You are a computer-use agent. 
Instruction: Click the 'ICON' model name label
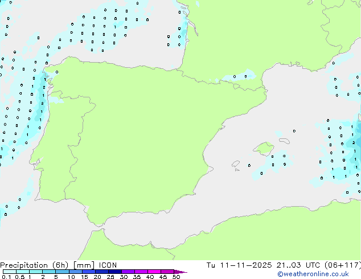108,265
